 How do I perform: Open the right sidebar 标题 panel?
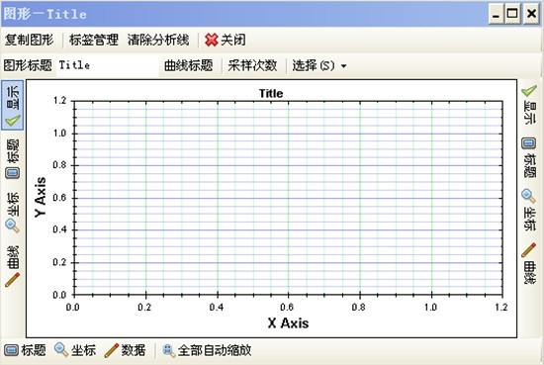coord(529,158)
